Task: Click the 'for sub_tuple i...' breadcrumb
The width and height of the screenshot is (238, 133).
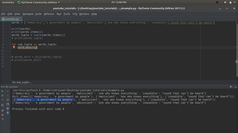Action: [22, 82]
